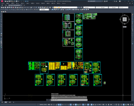This screenshot has width=134, height=106.
Task: Select the Table tool on left toolbar
Action: point(1,44)
